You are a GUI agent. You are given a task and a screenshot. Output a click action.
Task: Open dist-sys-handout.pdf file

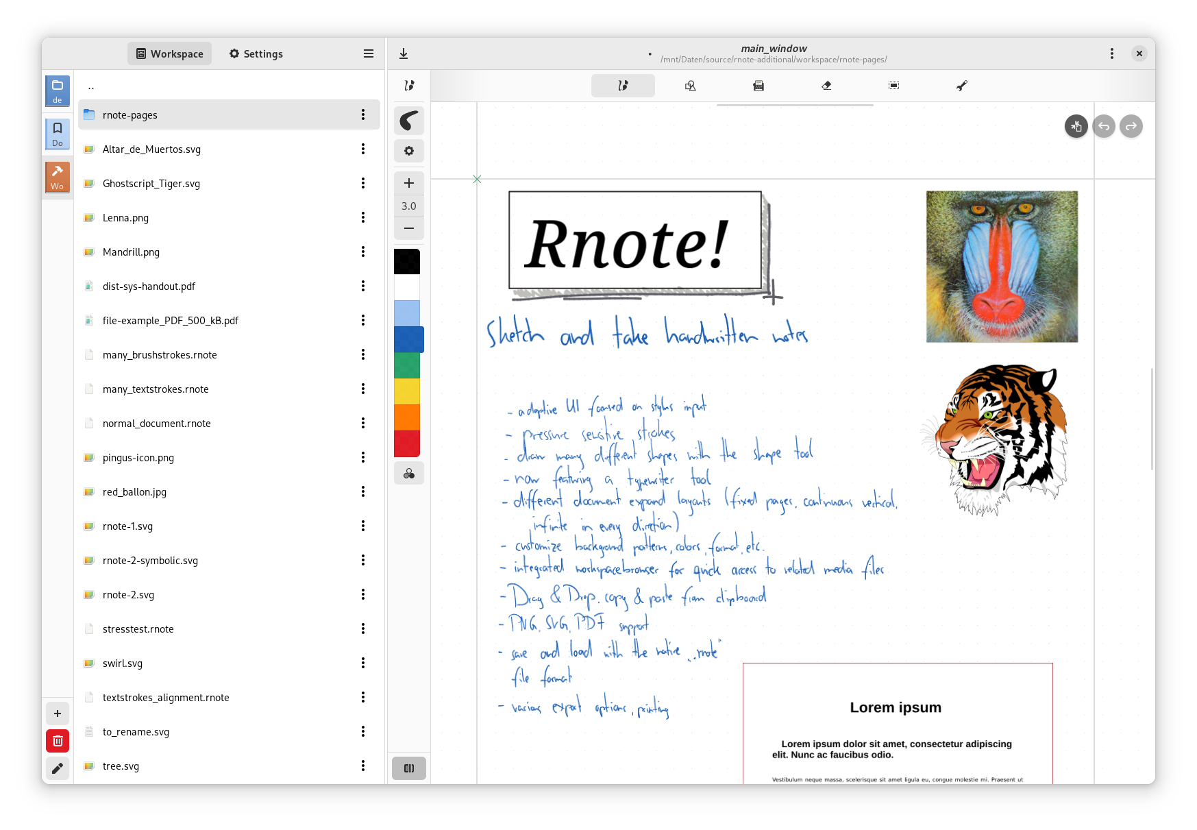[229, 286]
